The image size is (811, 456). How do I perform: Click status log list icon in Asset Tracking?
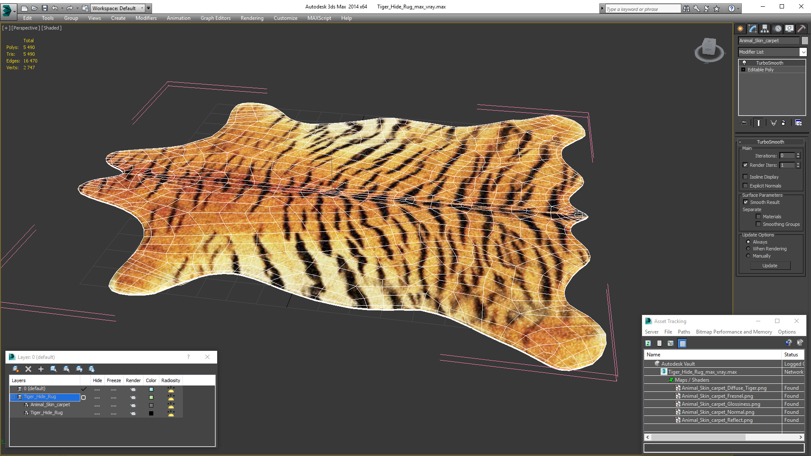[659, 343]
